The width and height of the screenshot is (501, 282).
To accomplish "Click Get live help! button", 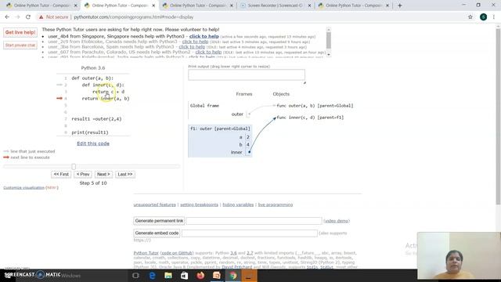I will 20,32.
